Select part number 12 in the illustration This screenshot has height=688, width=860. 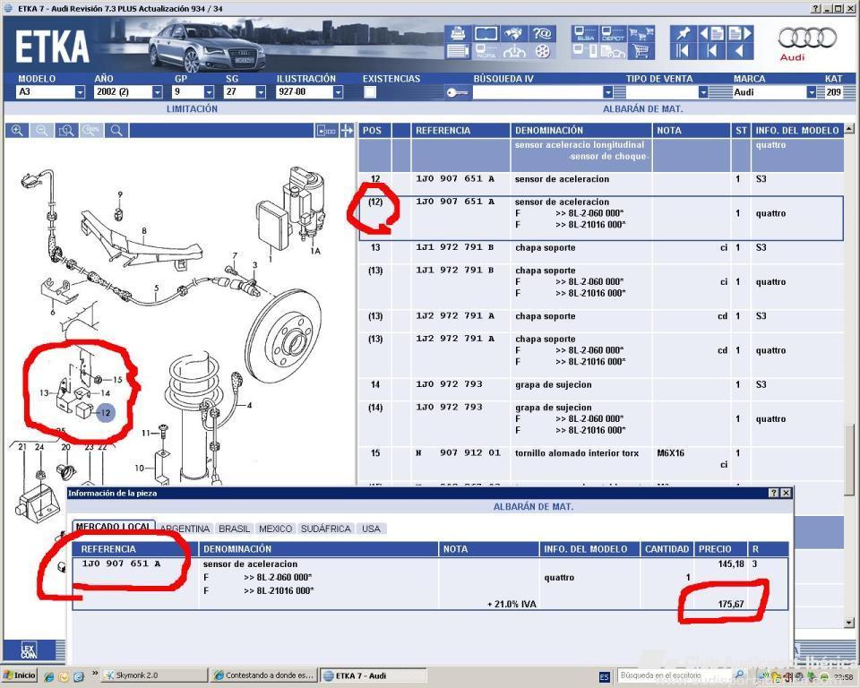(106, 413)
